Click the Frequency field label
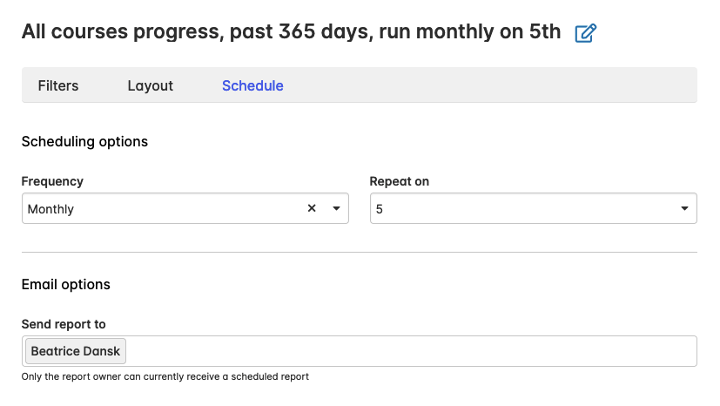This screenshot has width=720, height=406. click(52, 181)
